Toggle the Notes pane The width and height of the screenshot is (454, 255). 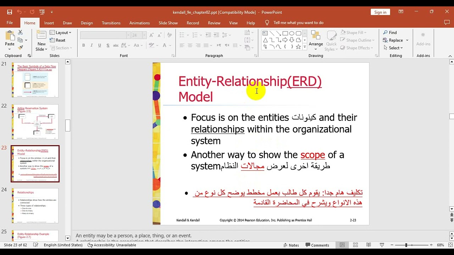(291, 245)
